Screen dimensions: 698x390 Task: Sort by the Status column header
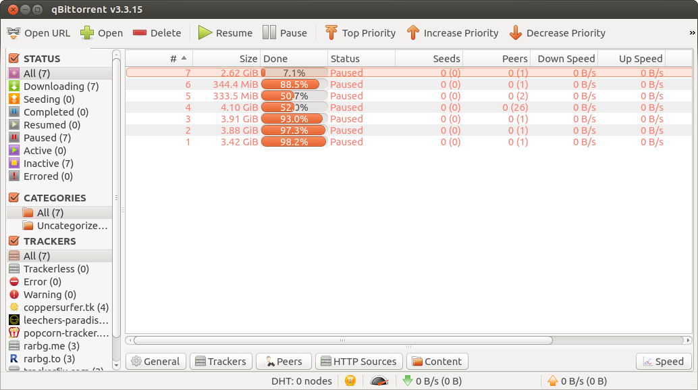[x=361, y=58]
